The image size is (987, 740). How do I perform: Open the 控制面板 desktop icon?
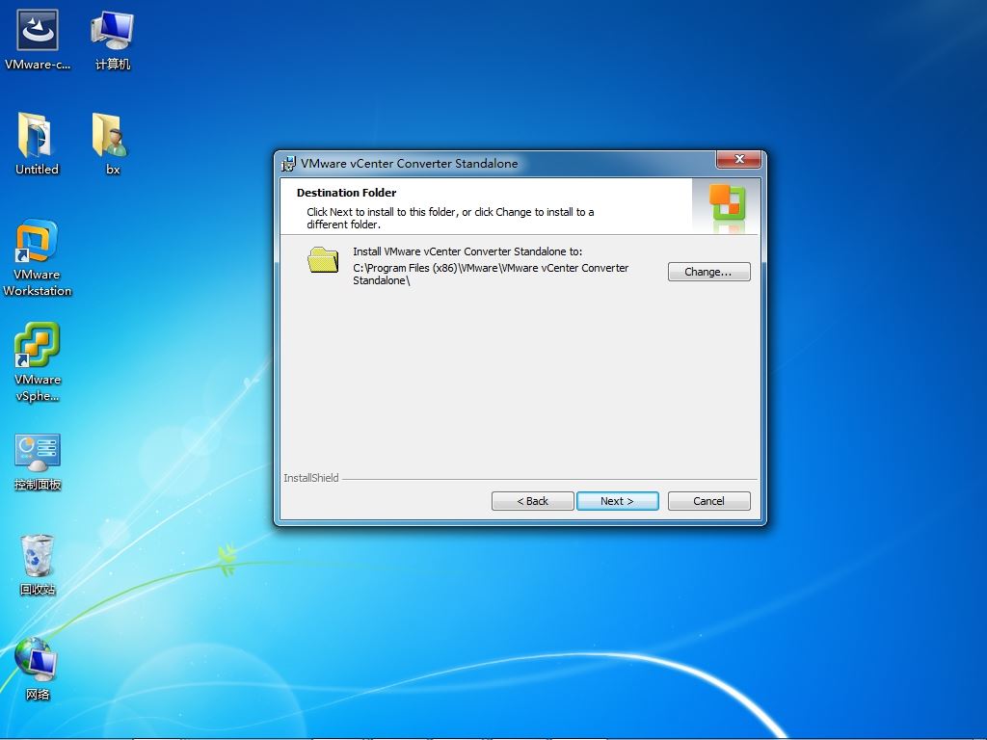coord(38,462)
